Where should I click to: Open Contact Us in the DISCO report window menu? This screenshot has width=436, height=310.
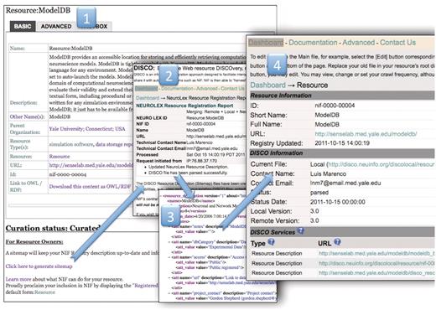point(232,89)
